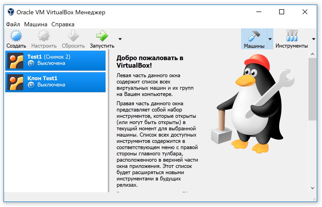Click the Сбросить down-arrow icon
Image resolution: width=322 pixels, height=207 pixels.
point(73,36)
